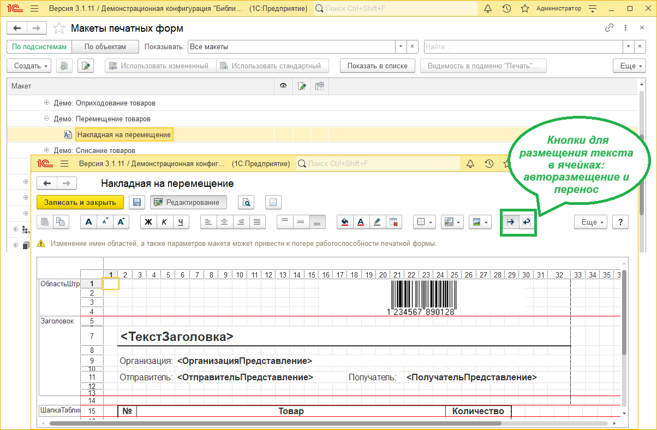Image resolution: width=657 pixels, height=430 pixels.
Task: Open the Показывать dropdown list
Action: (401, 47)
